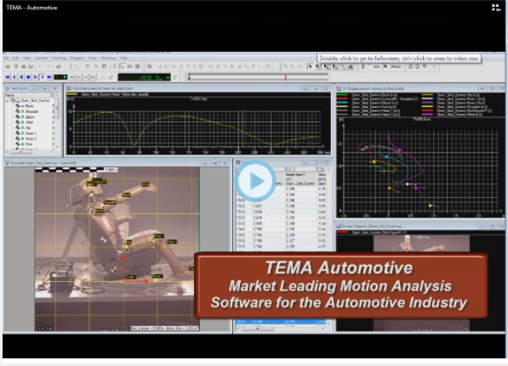Select the Shoulder point in tree
This screenshot has width=508, height=366.
32,111
